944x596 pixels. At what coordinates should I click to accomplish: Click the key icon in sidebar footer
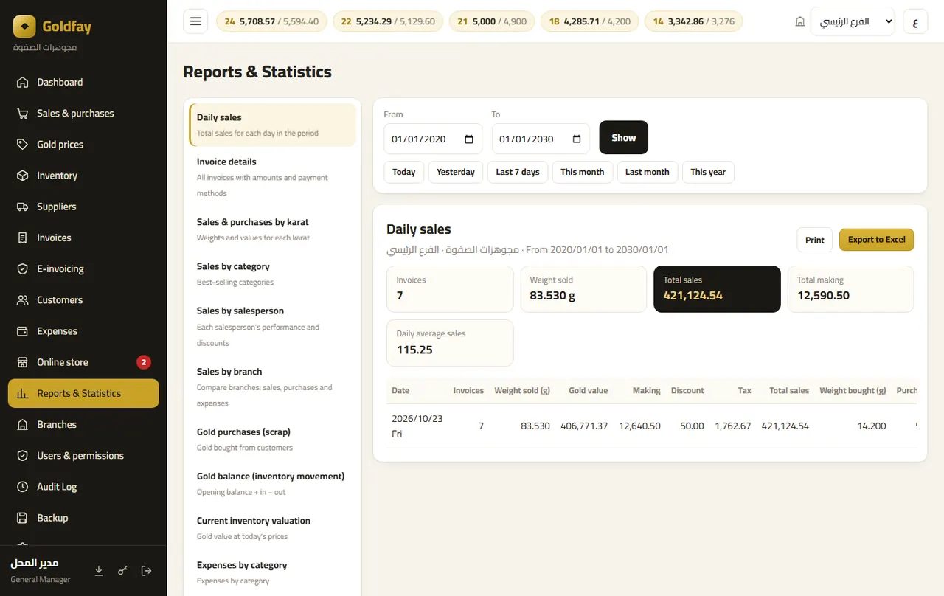[122, 571]
